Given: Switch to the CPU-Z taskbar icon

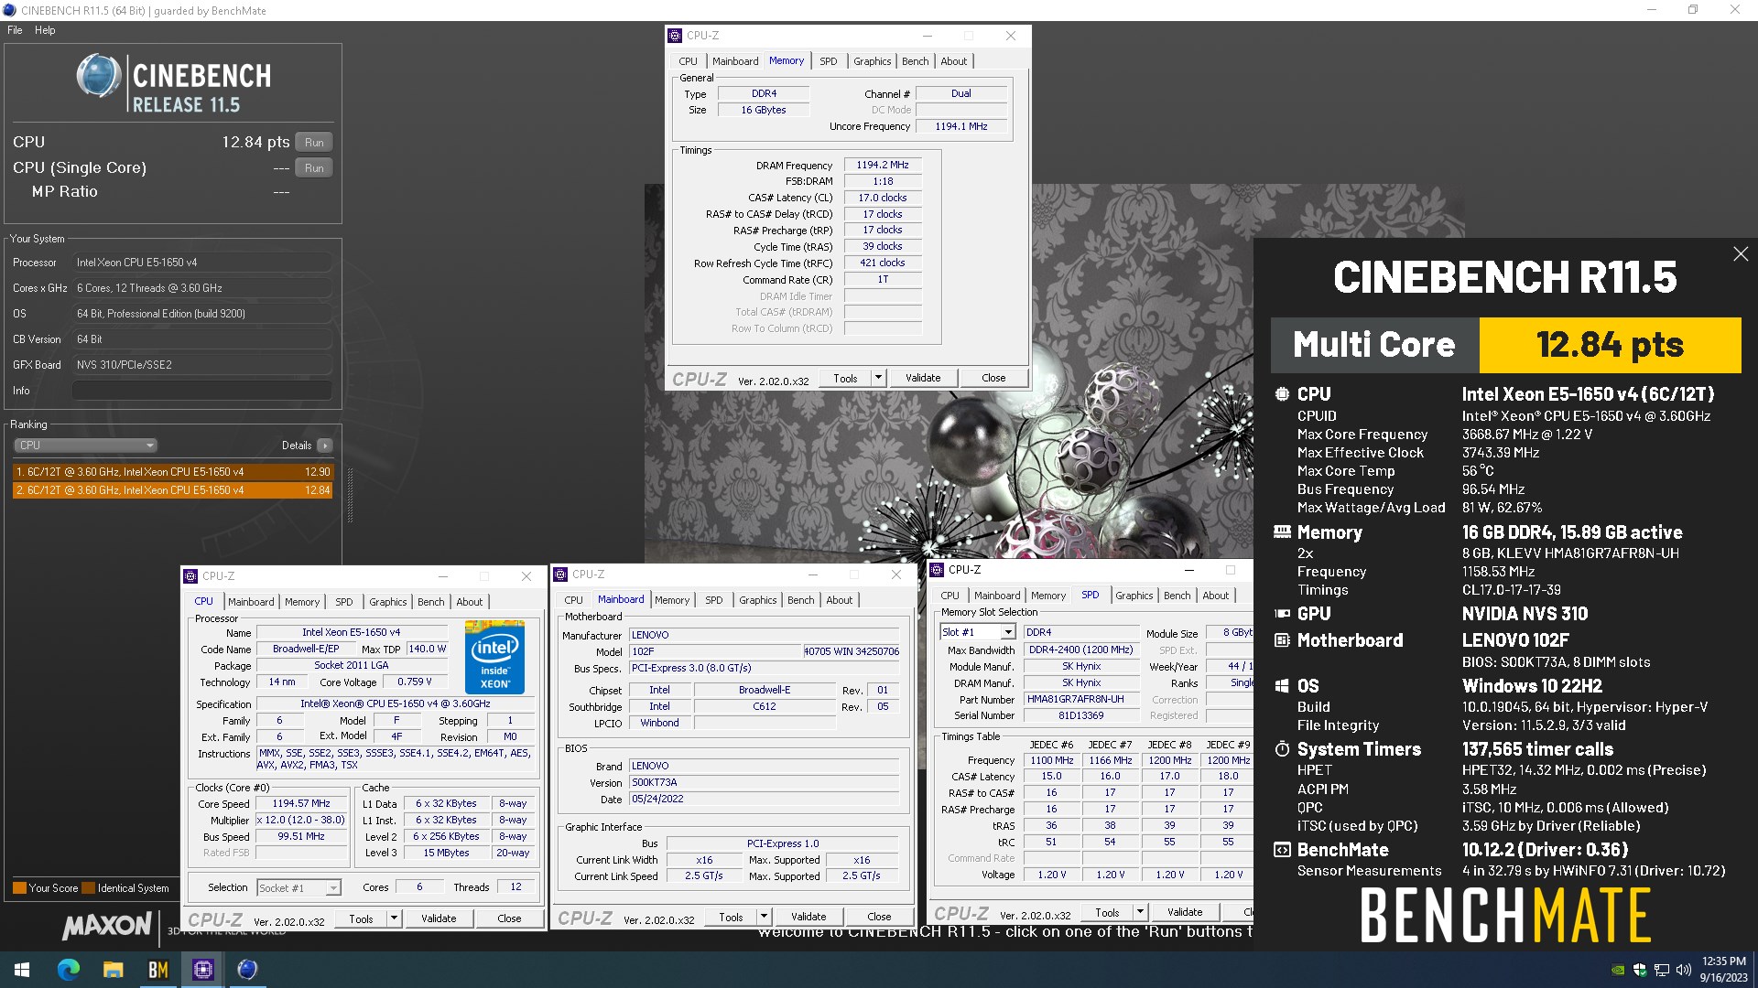Looking at the screenshot, I should point(203,970).
